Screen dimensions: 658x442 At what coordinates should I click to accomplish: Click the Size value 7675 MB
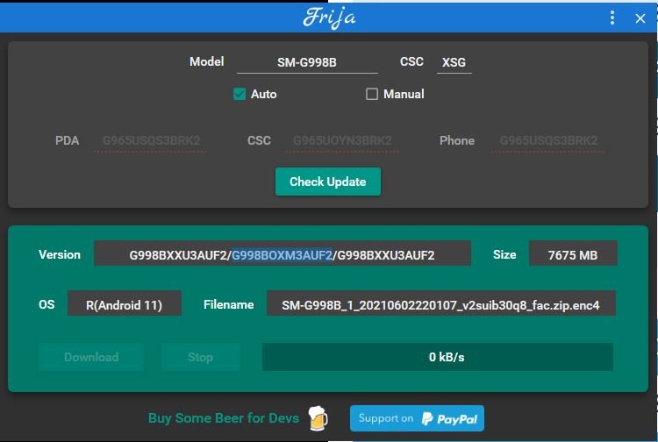(x=573, y=254)
